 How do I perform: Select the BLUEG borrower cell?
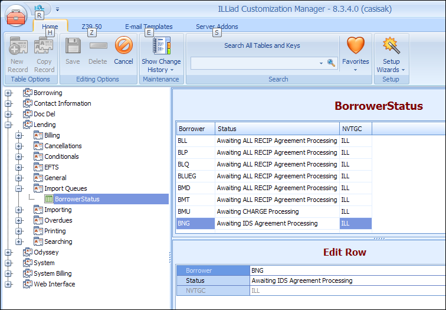[196, 176]
